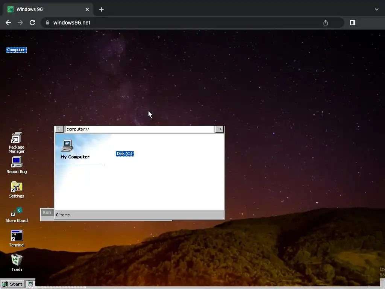
Task: Go back using the browser back arrow
Action: coord(8,23)
